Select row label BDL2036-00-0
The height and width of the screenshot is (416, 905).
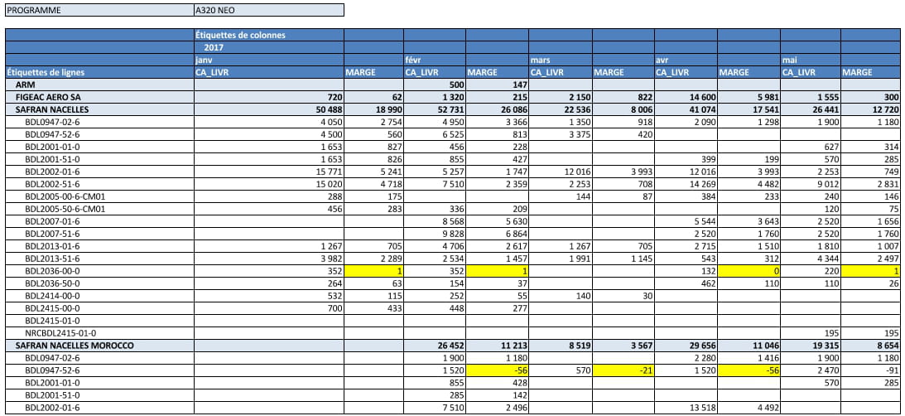[x=100, y=270]
